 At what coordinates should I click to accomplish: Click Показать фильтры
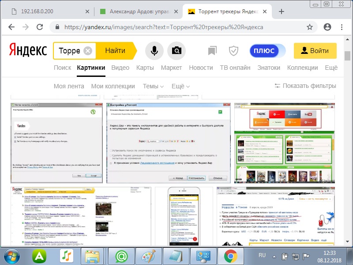coord(305,86)
